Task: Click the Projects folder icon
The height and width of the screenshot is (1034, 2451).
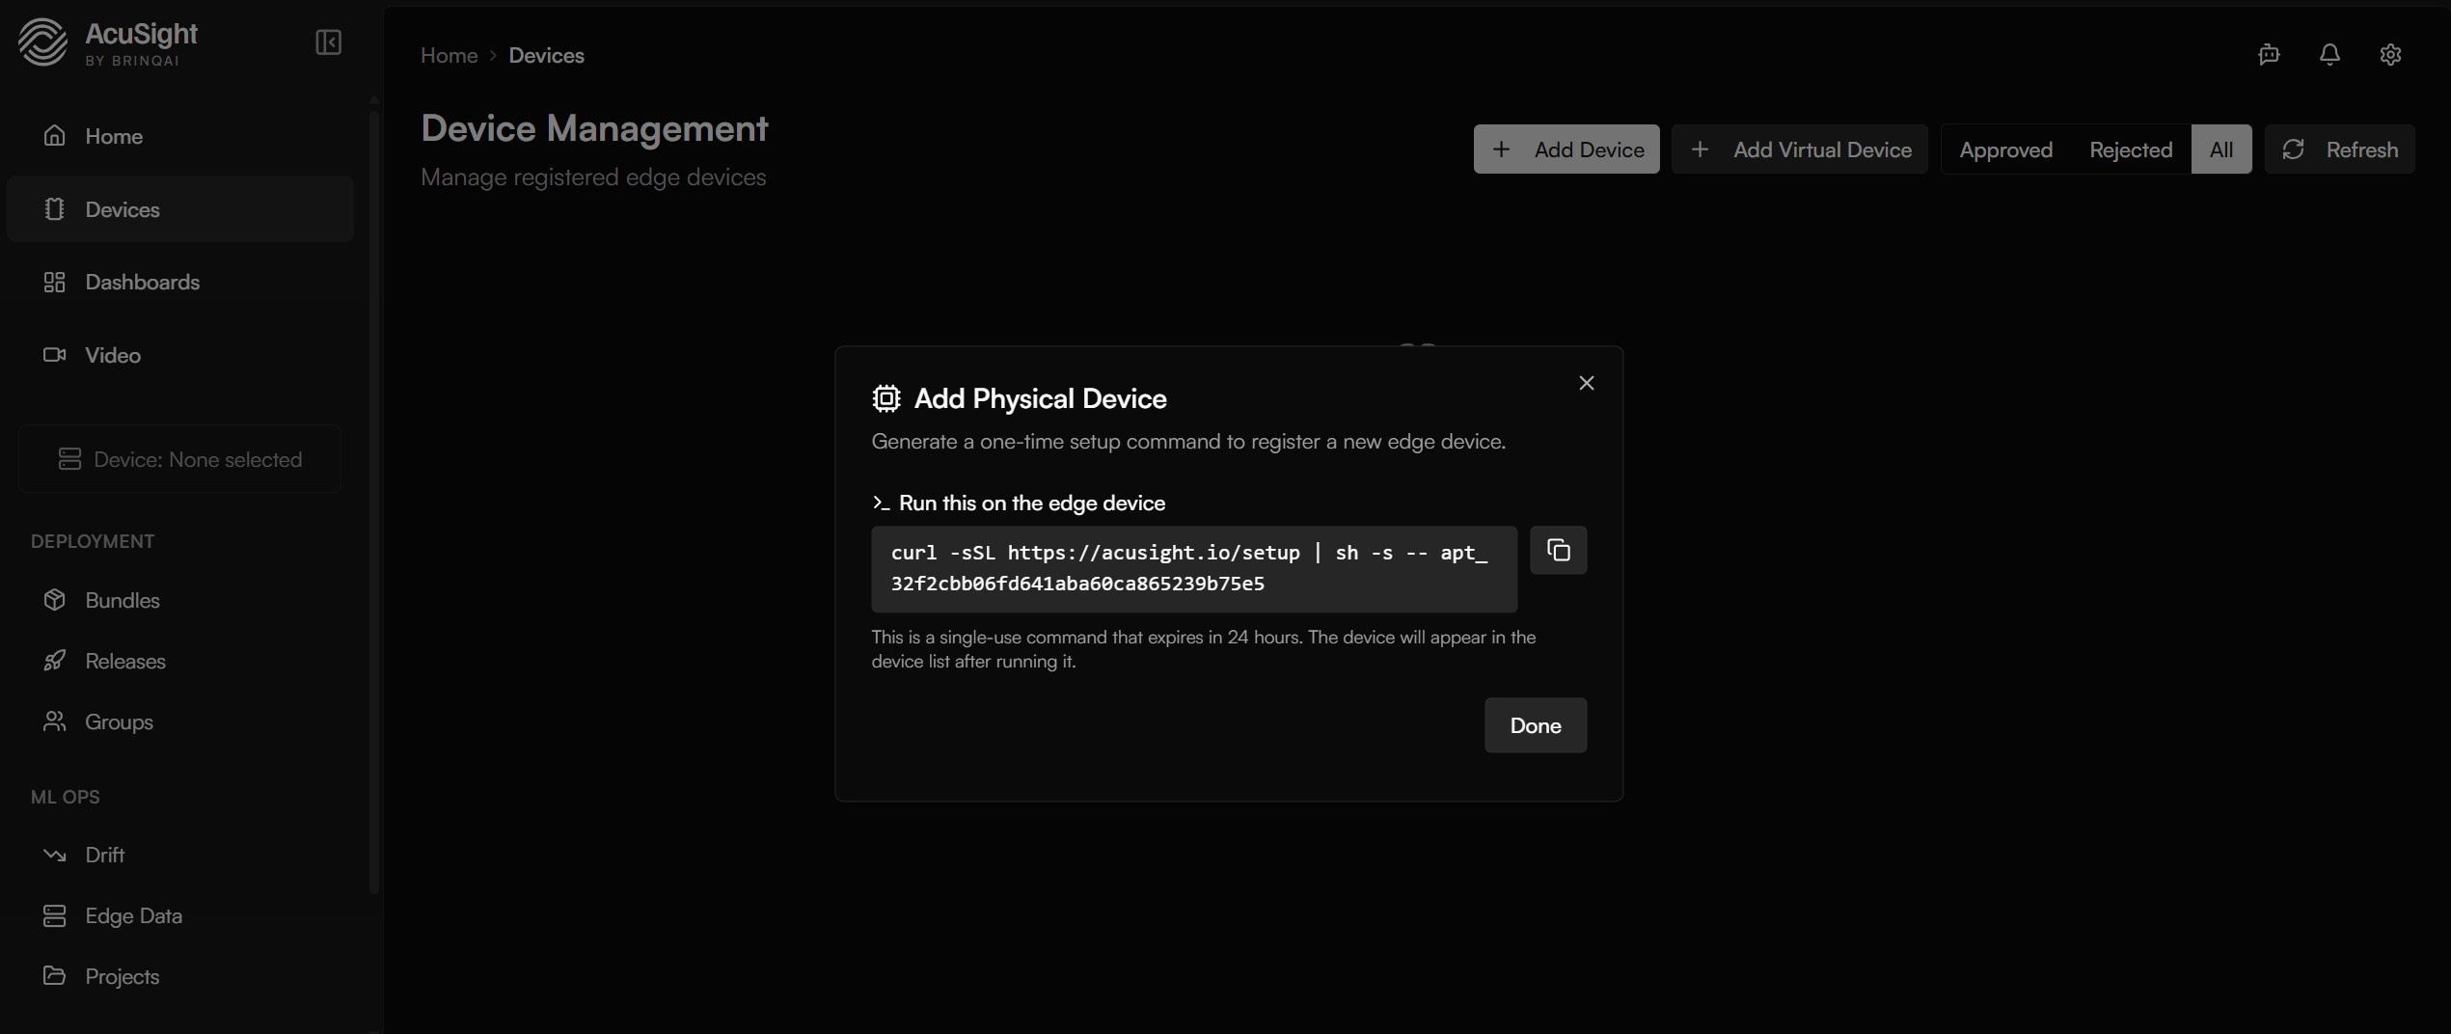Action: coord(54,975)
